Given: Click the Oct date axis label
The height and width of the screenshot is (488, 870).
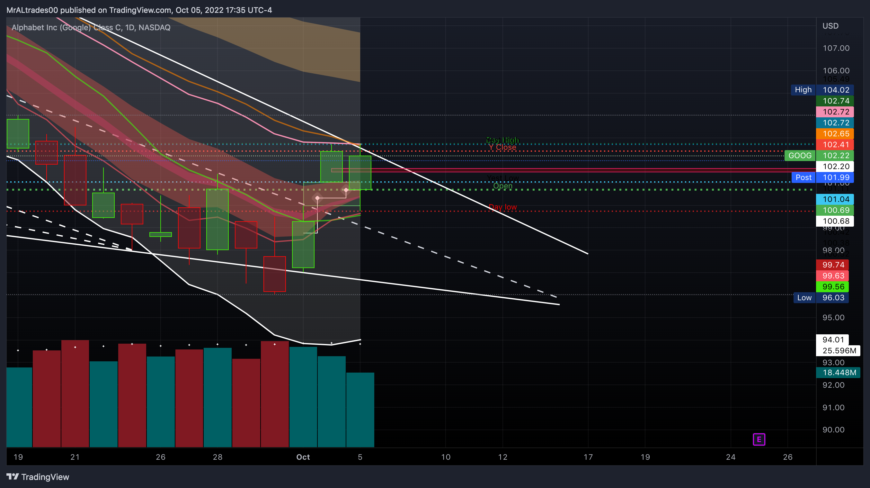Looking at the screenshot, I should (303, 457).
